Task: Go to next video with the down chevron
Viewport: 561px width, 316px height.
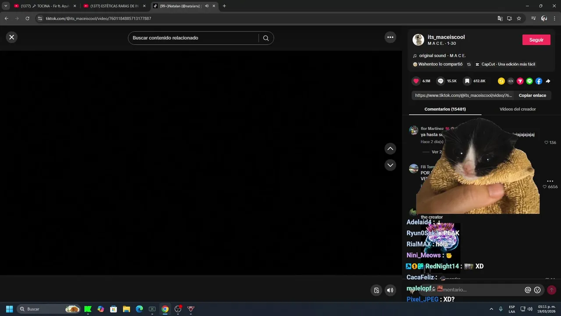Action: point(390,165)
